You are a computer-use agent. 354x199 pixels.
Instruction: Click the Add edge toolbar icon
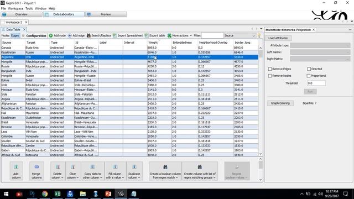[x=70, y=35]
